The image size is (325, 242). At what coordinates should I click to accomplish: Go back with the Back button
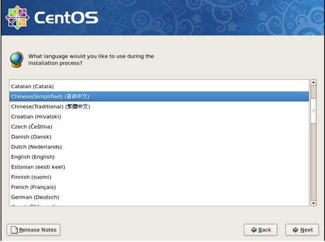[261, 230]
